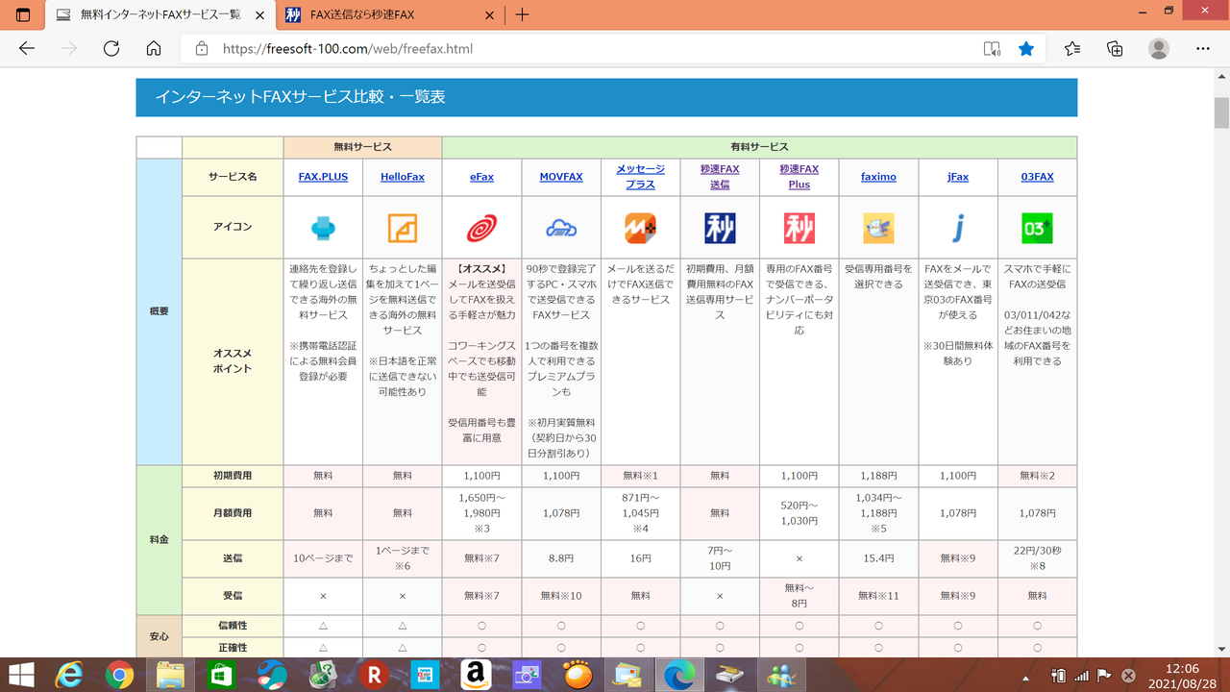Click the 秒速FAX送信 blue icon
Viewport: 1230px width, 692px height.
point(720,228)
